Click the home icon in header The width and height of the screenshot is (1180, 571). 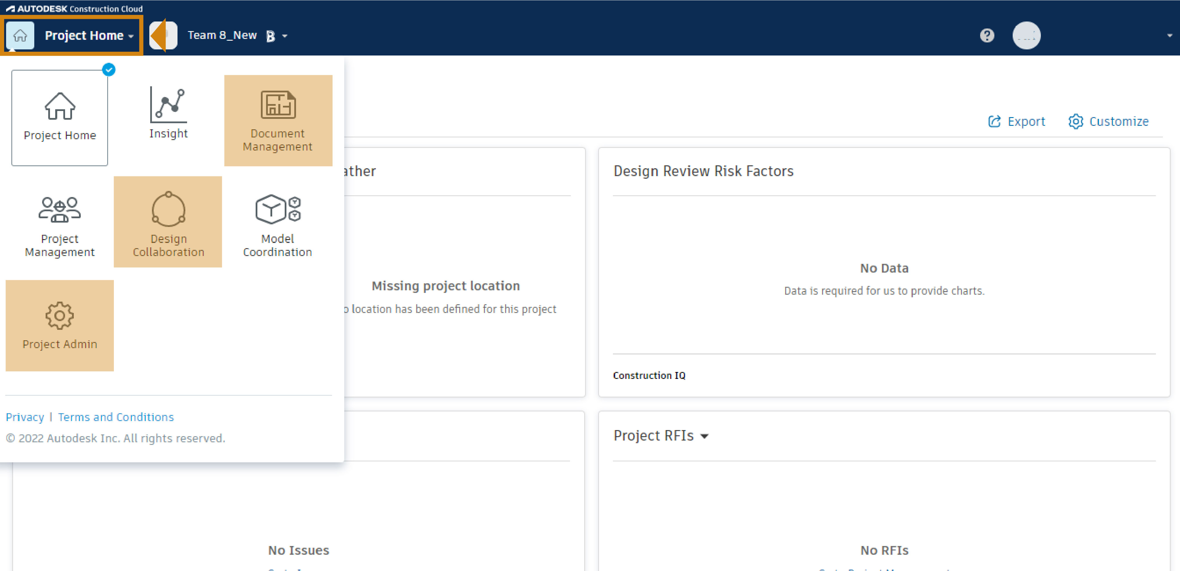pos(20,35)
